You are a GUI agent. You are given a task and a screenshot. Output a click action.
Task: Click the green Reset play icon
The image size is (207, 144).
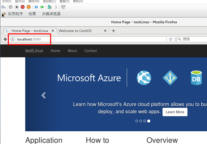click(x=42, y=7)
